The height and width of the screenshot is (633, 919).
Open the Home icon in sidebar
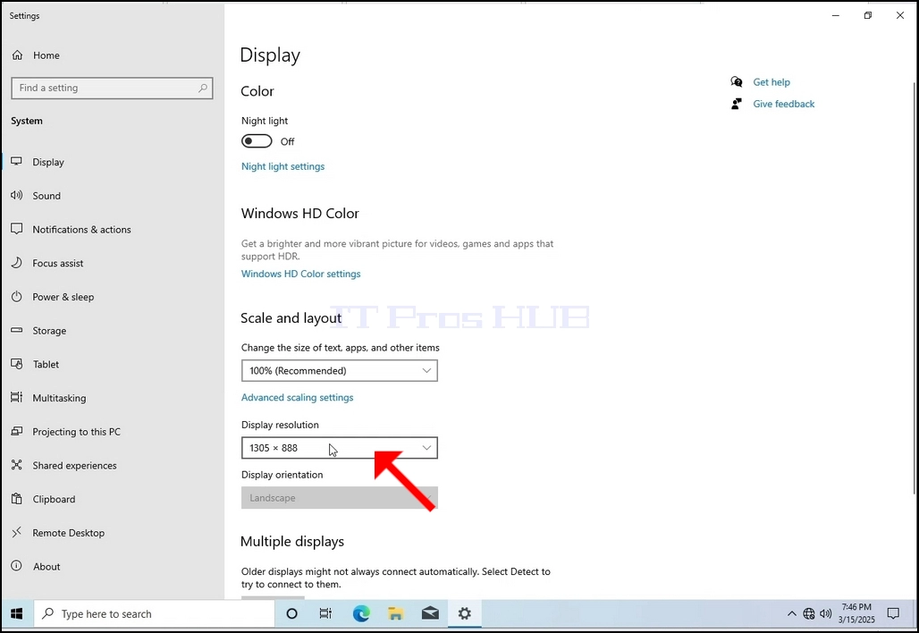pyautogui.click(x=18, y=55)
